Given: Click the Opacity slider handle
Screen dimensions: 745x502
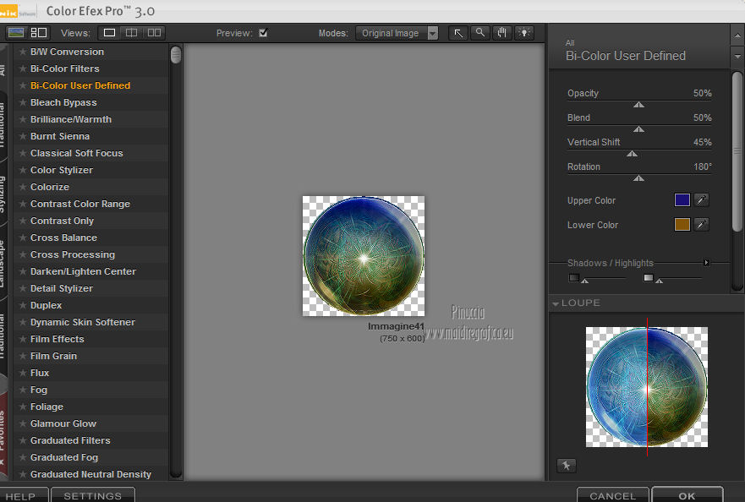Looking at the screenshot, I should click(x=638, y=105).
